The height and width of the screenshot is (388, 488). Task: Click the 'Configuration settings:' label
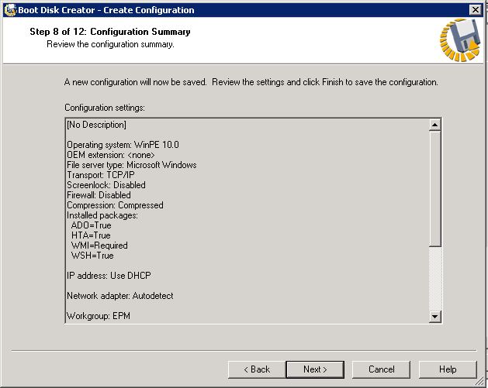click(105, 108)
